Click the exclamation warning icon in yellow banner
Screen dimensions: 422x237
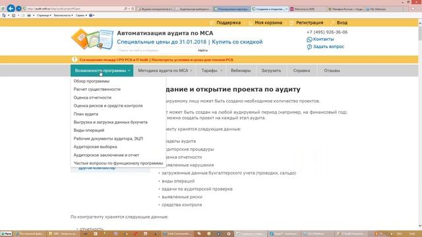point(75,60)
